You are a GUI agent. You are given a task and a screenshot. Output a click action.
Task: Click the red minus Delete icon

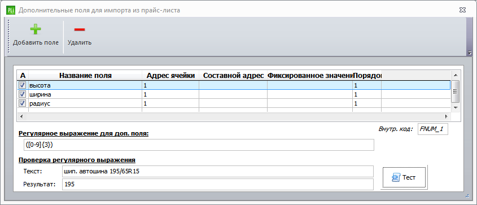coord(80,29)
